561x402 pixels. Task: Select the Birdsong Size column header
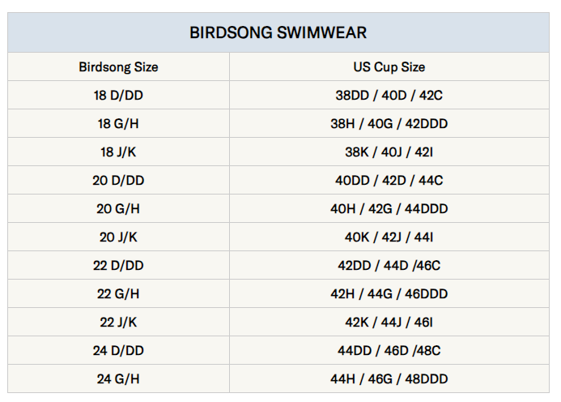(x=118, y=67)
